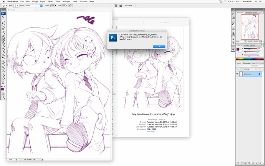Open the Filter menu
This screenshot has width=265, height=166.
pos(58,1)
